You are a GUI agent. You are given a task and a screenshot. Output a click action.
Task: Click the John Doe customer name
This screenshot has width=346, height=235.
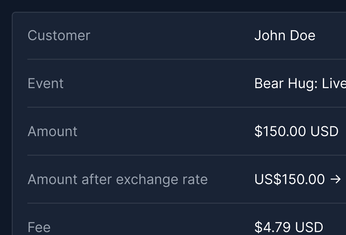click(284, 35)
